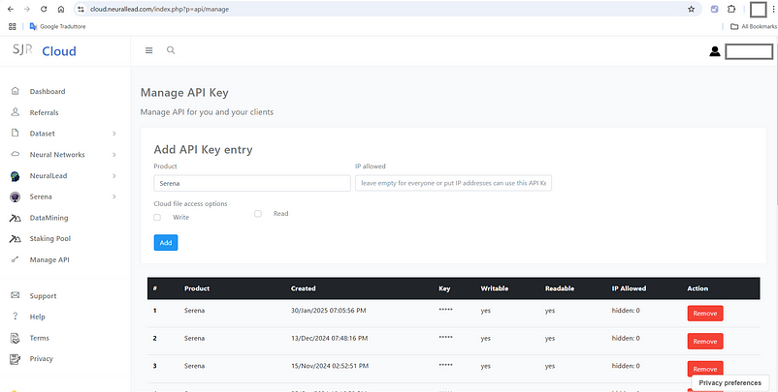Screen dimensions: 778x392
Task: Click the IP Allowed column header
Action: point(629,288)
